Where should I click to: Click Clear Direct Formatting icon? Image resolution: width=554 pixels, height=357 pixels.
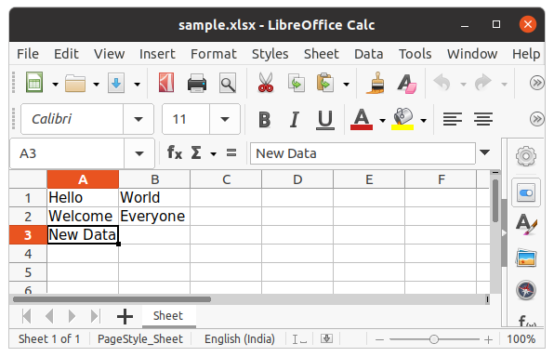(x=406, y=84)
